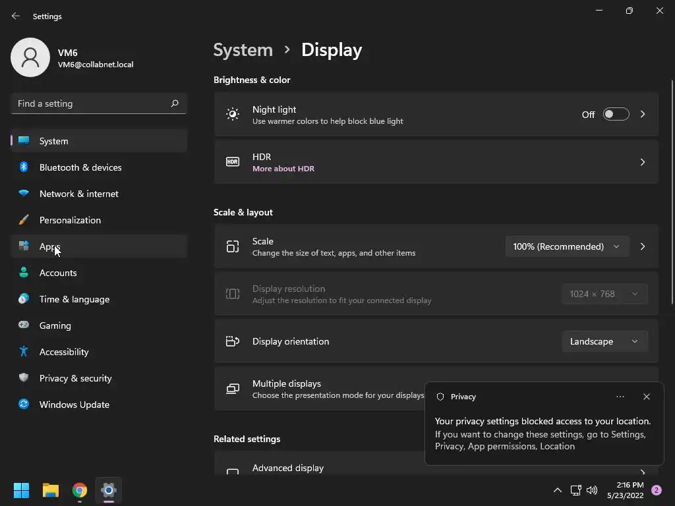The image size is (675, 506).
Task: Click the Gaming controller icon
Action: 24,325
